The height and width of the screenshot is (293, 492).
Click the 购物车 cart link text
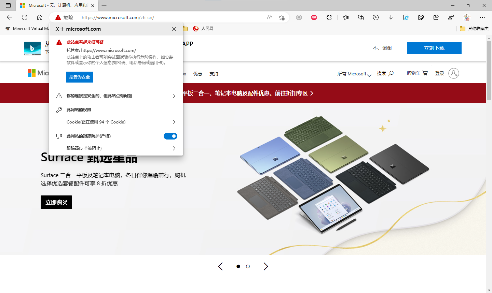pyautogui.click(x=413, y=73)
